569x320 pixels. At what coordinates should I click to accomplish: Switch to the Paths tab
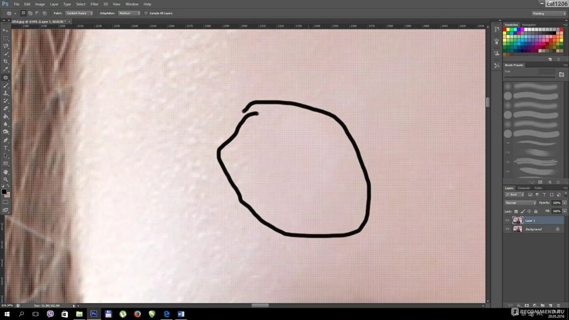[x=538, y=188]
